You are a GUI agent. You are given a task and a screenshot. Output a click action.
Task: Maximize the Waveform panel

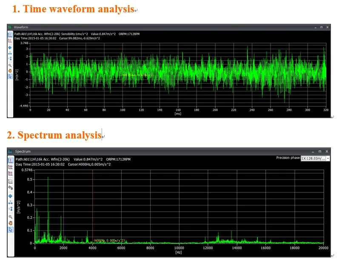pyautogui.click(x=321, y=27)
